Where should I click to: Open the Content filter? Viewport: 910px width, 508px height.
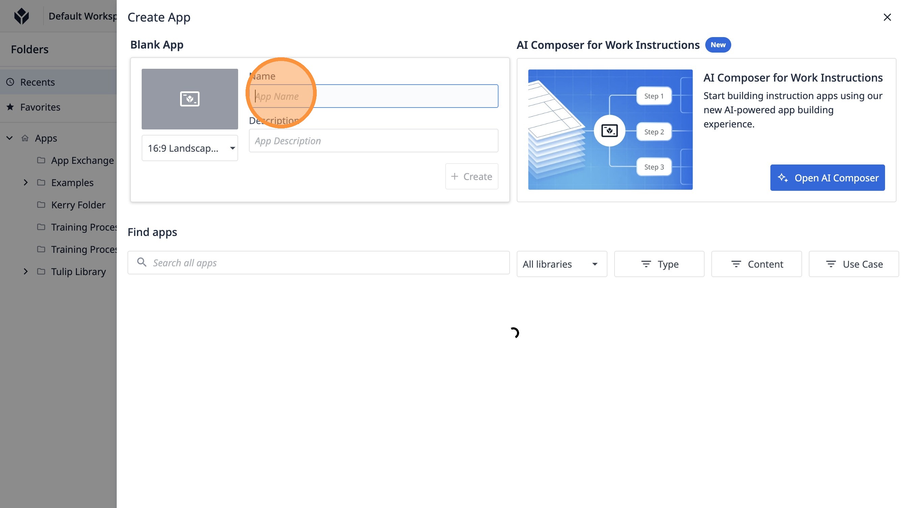(756, 264)
